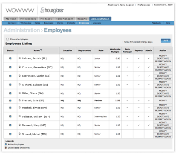Image resolution: width=176 pixels, height=155 pixels.
Task: Click the hourglass logo
Action: point(52,10)
